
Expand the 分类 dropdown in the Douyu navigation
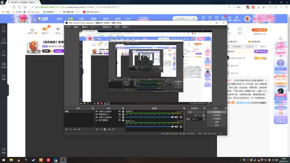click(x=82, y=19)
